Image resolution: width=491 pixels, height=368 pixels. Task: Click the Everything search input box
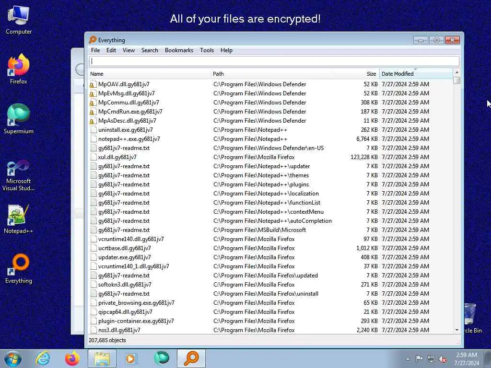274,61
